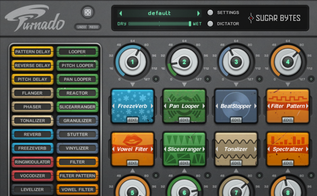This screenshot has width=317, height=196.
Task: Click right arrow on FreezeVerb tile
Action: [152, 106]
